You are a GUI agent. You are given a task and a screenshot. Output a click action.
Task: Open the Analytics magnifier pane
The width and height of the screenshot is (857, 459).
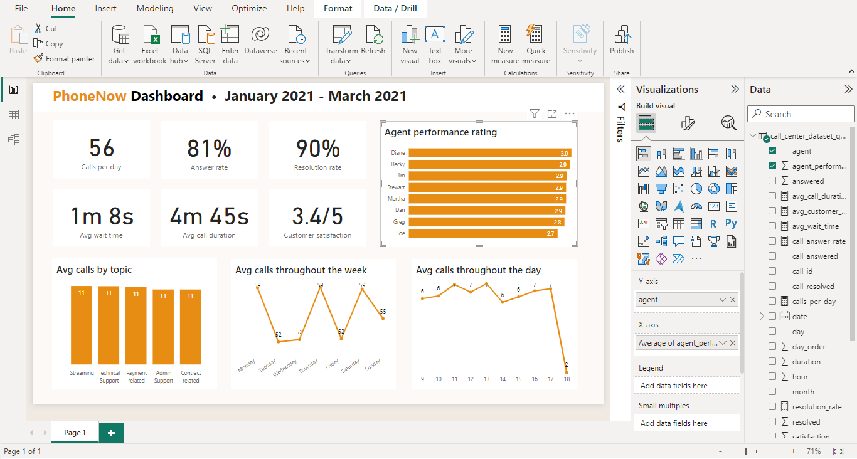click(x=728, y=123)
